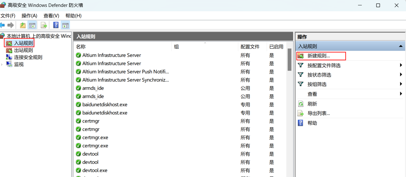Screen dimensions: 406x177
Task: Click the Back arrow in the toolbar
Action: [x=3, y=25]
